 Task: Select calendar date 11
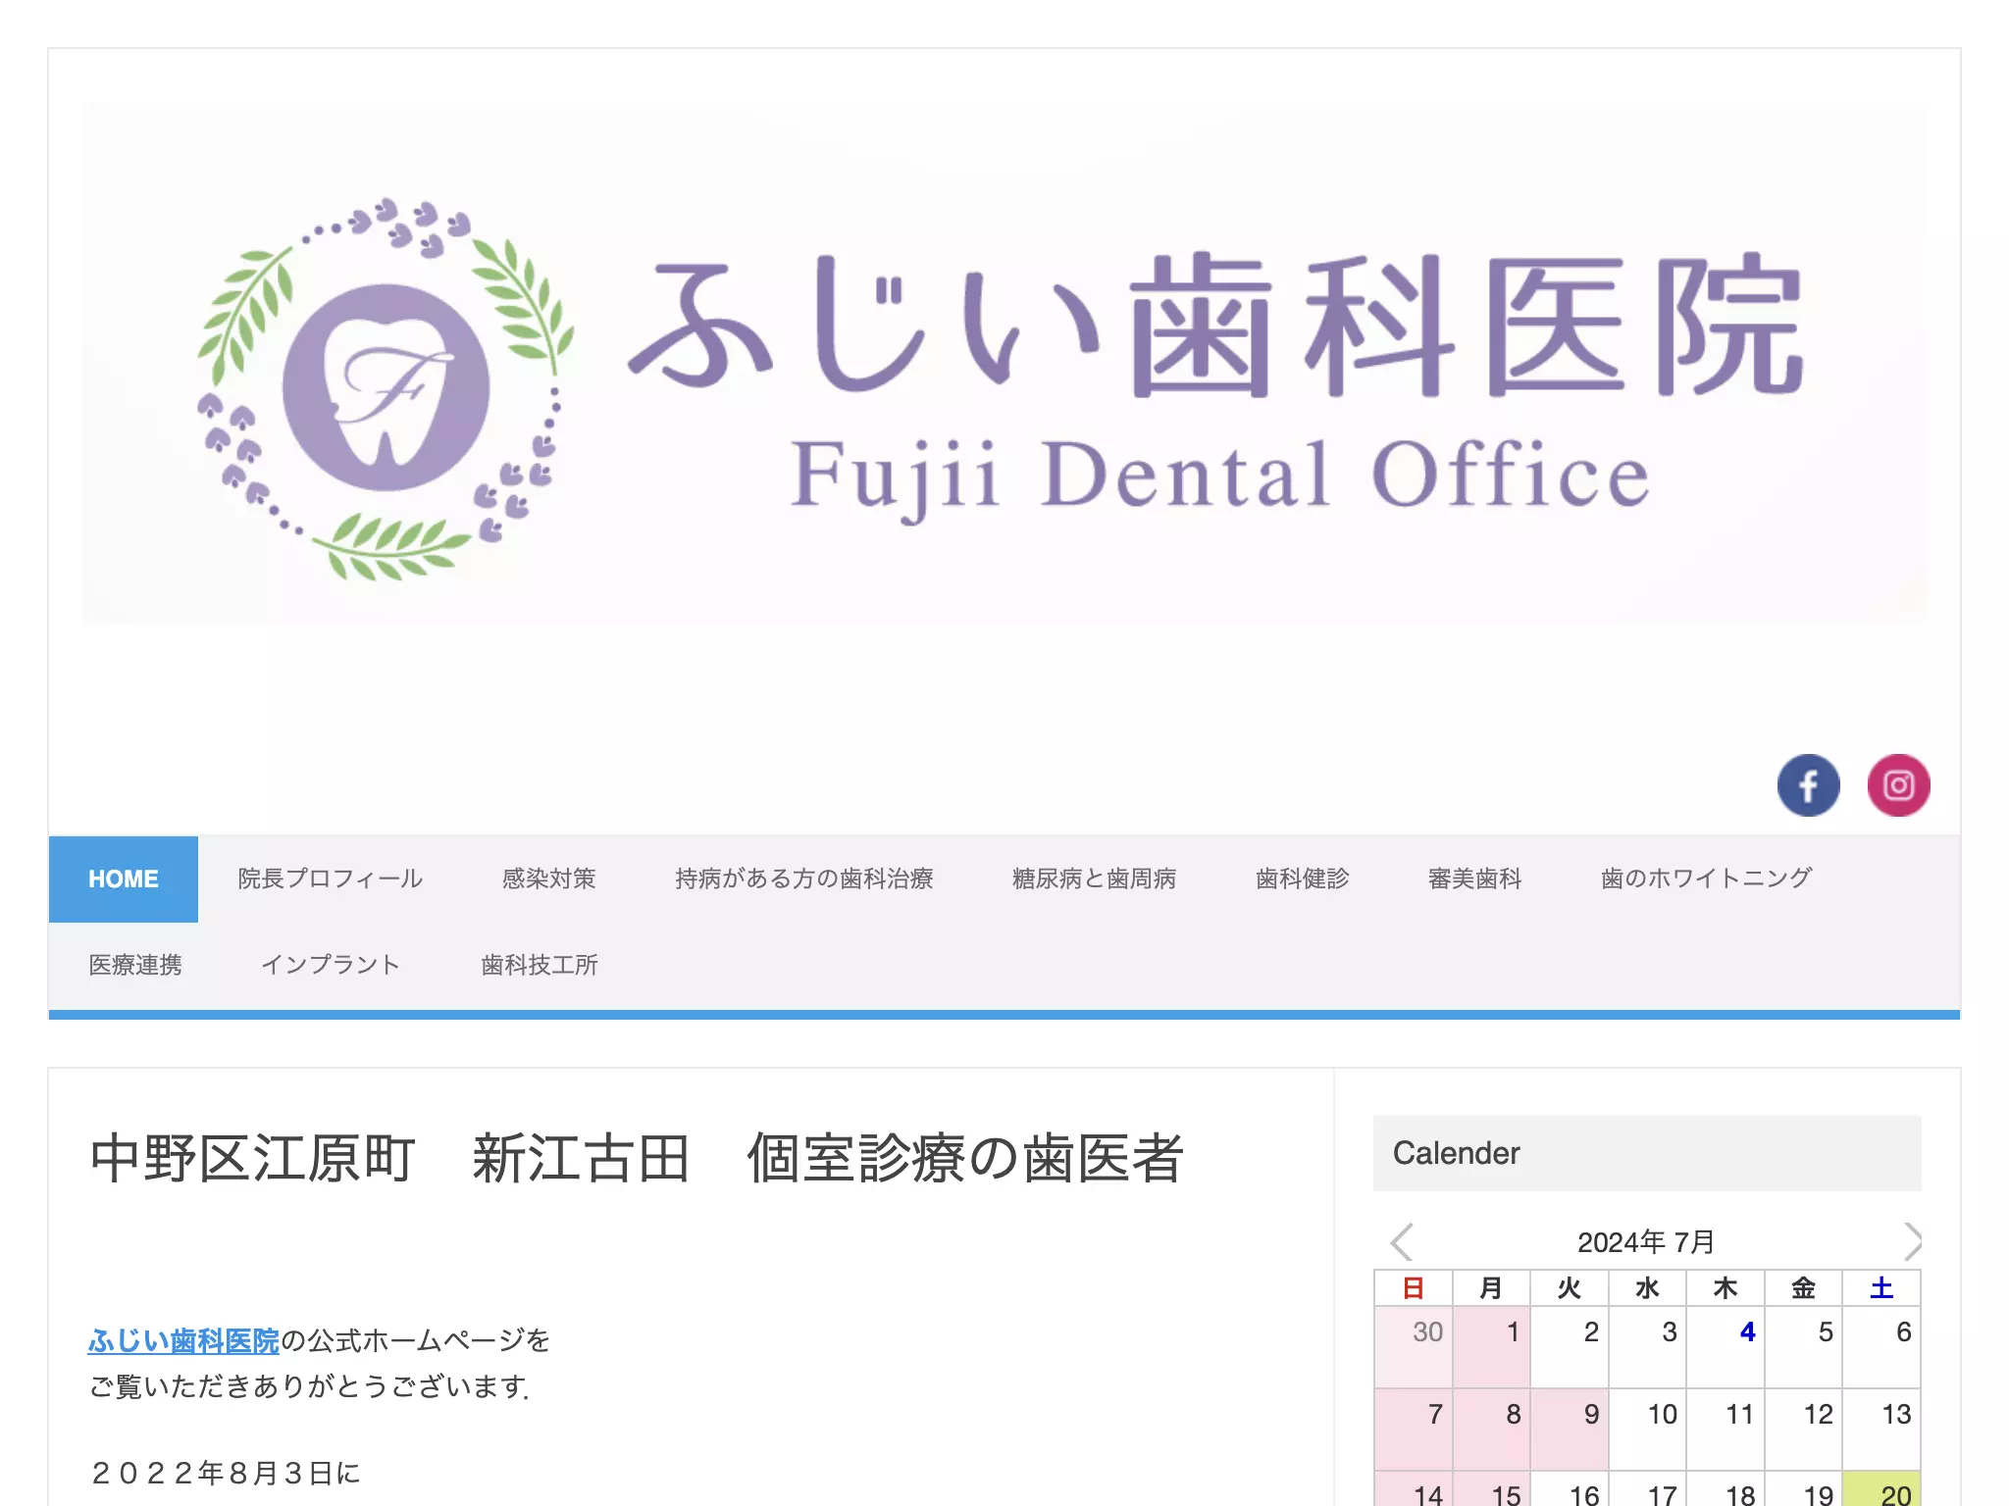tap(1726, 1429)
